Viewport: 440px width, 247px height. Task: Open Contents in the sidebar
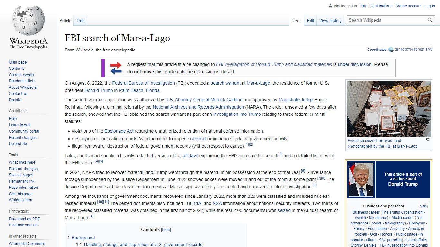16,69
